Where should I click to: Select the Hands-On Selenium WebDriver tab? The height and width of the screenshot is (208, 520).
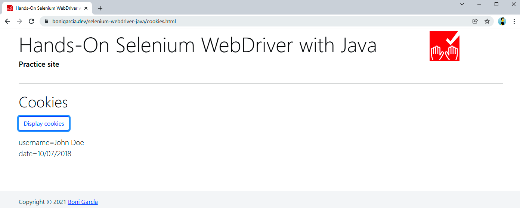(45, 8)
